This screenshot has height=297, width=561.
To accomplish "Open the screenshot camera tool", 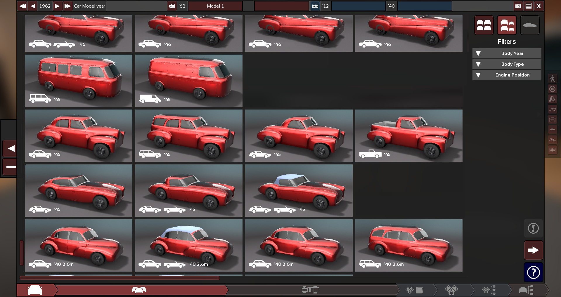I will tap(518, 6).
